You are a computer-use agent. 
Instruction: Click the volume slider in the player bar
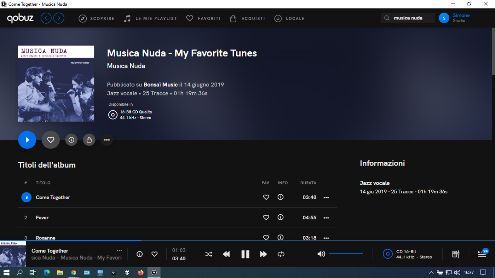346,254
